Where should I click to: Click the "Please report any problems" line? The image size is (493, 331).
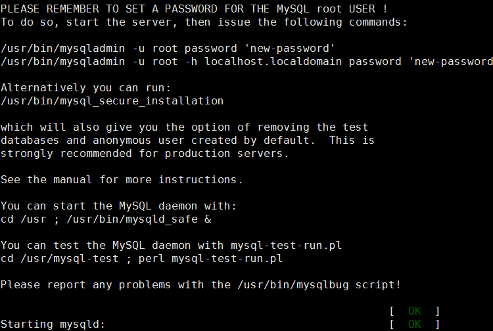200,284
